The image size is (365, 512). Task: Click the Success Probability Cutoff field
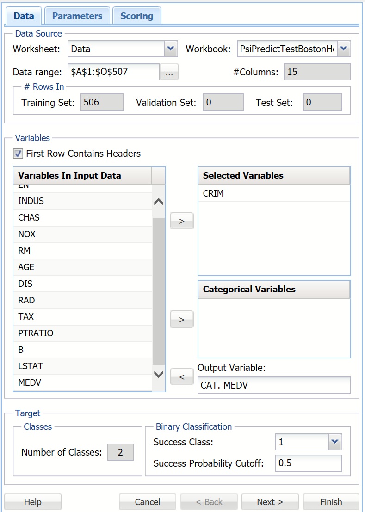tap(308, 463)
